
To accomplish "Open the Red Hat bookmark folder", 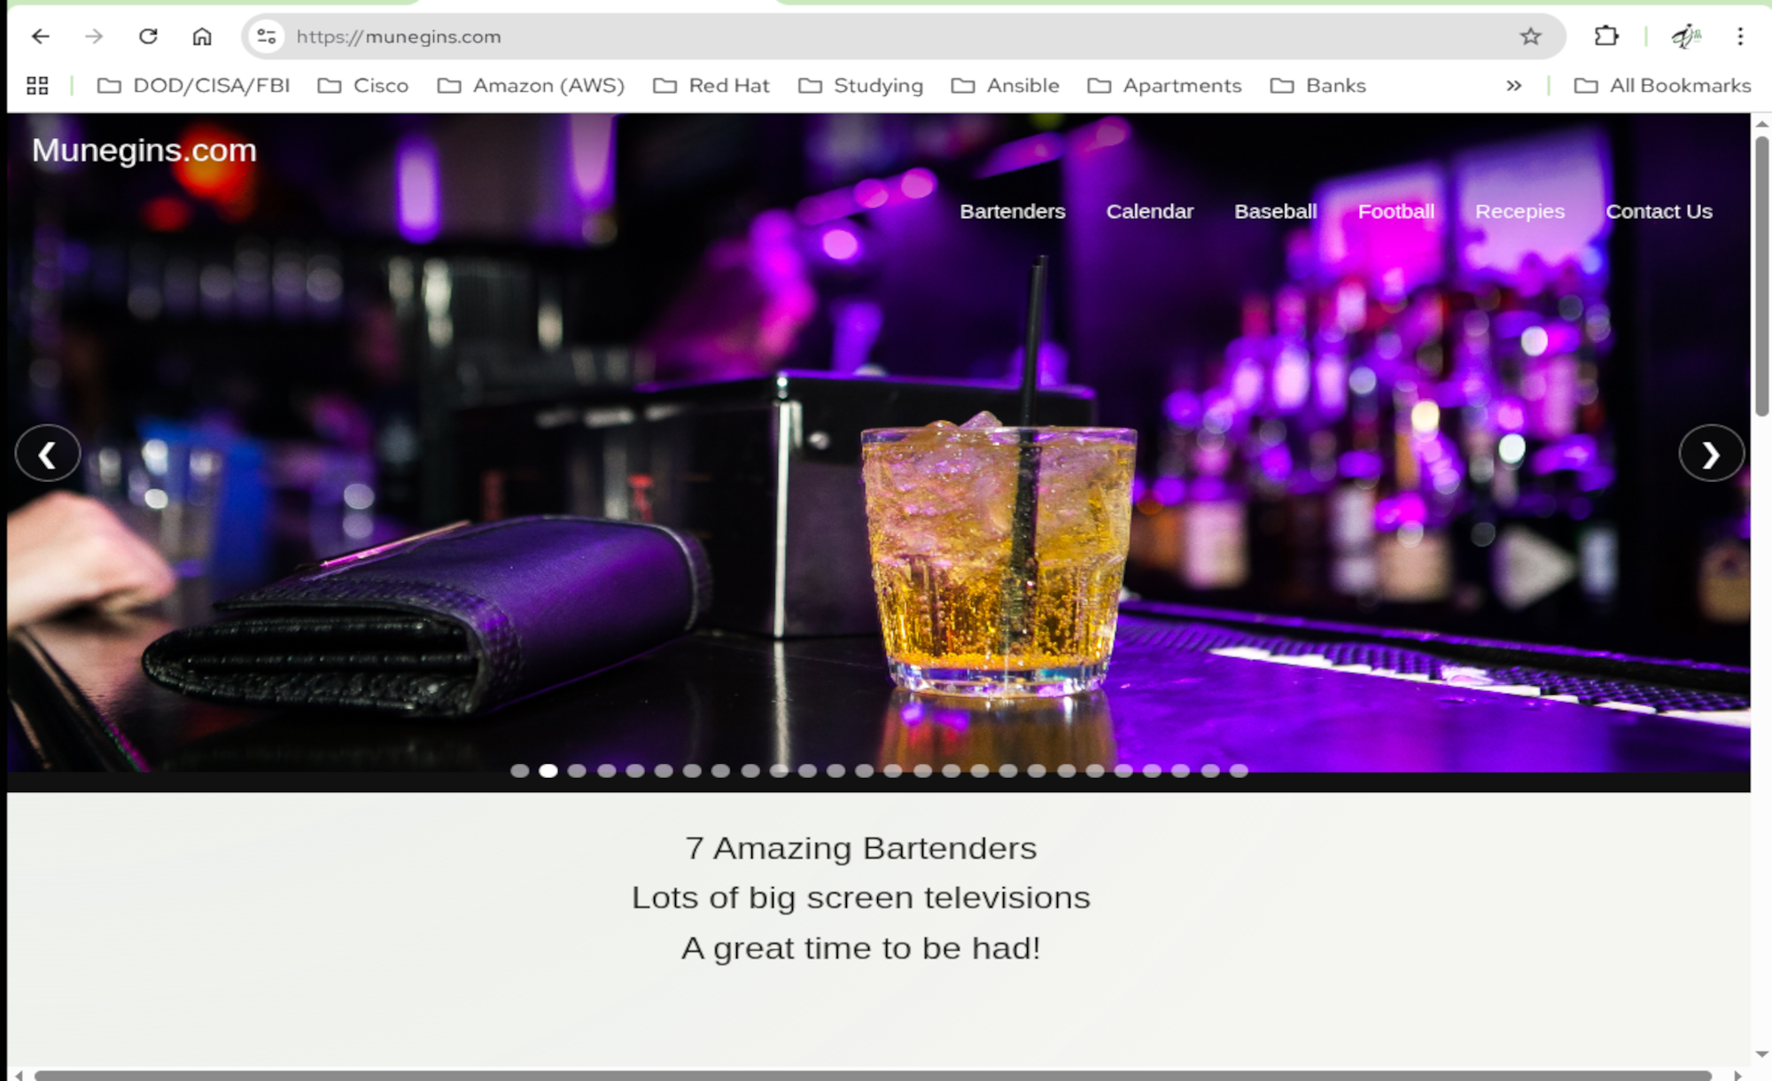I will (711, 86).
